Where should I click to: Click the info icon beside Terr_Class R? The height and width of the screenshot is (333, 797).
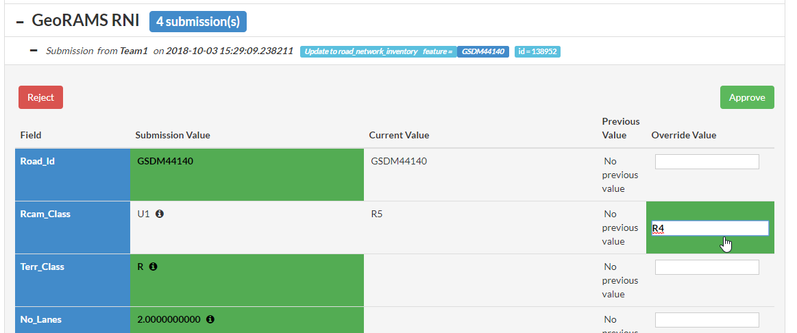point(153,267)
